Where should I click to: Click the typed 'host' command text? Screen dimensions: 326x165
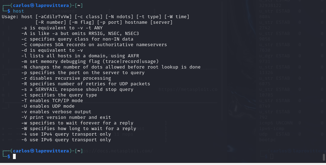19,11
